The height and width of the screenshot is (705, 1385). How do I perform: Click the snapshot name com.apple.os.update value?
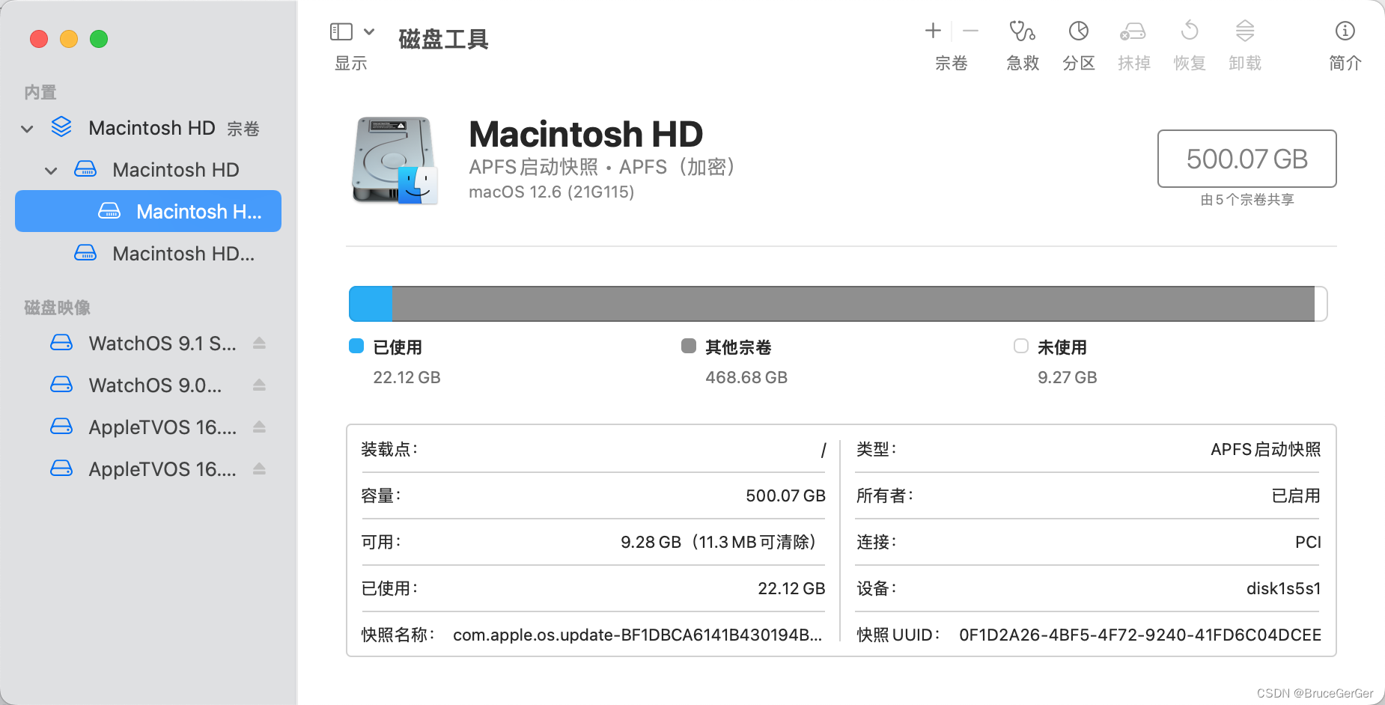pyautogui.click(x=638, y=635)
